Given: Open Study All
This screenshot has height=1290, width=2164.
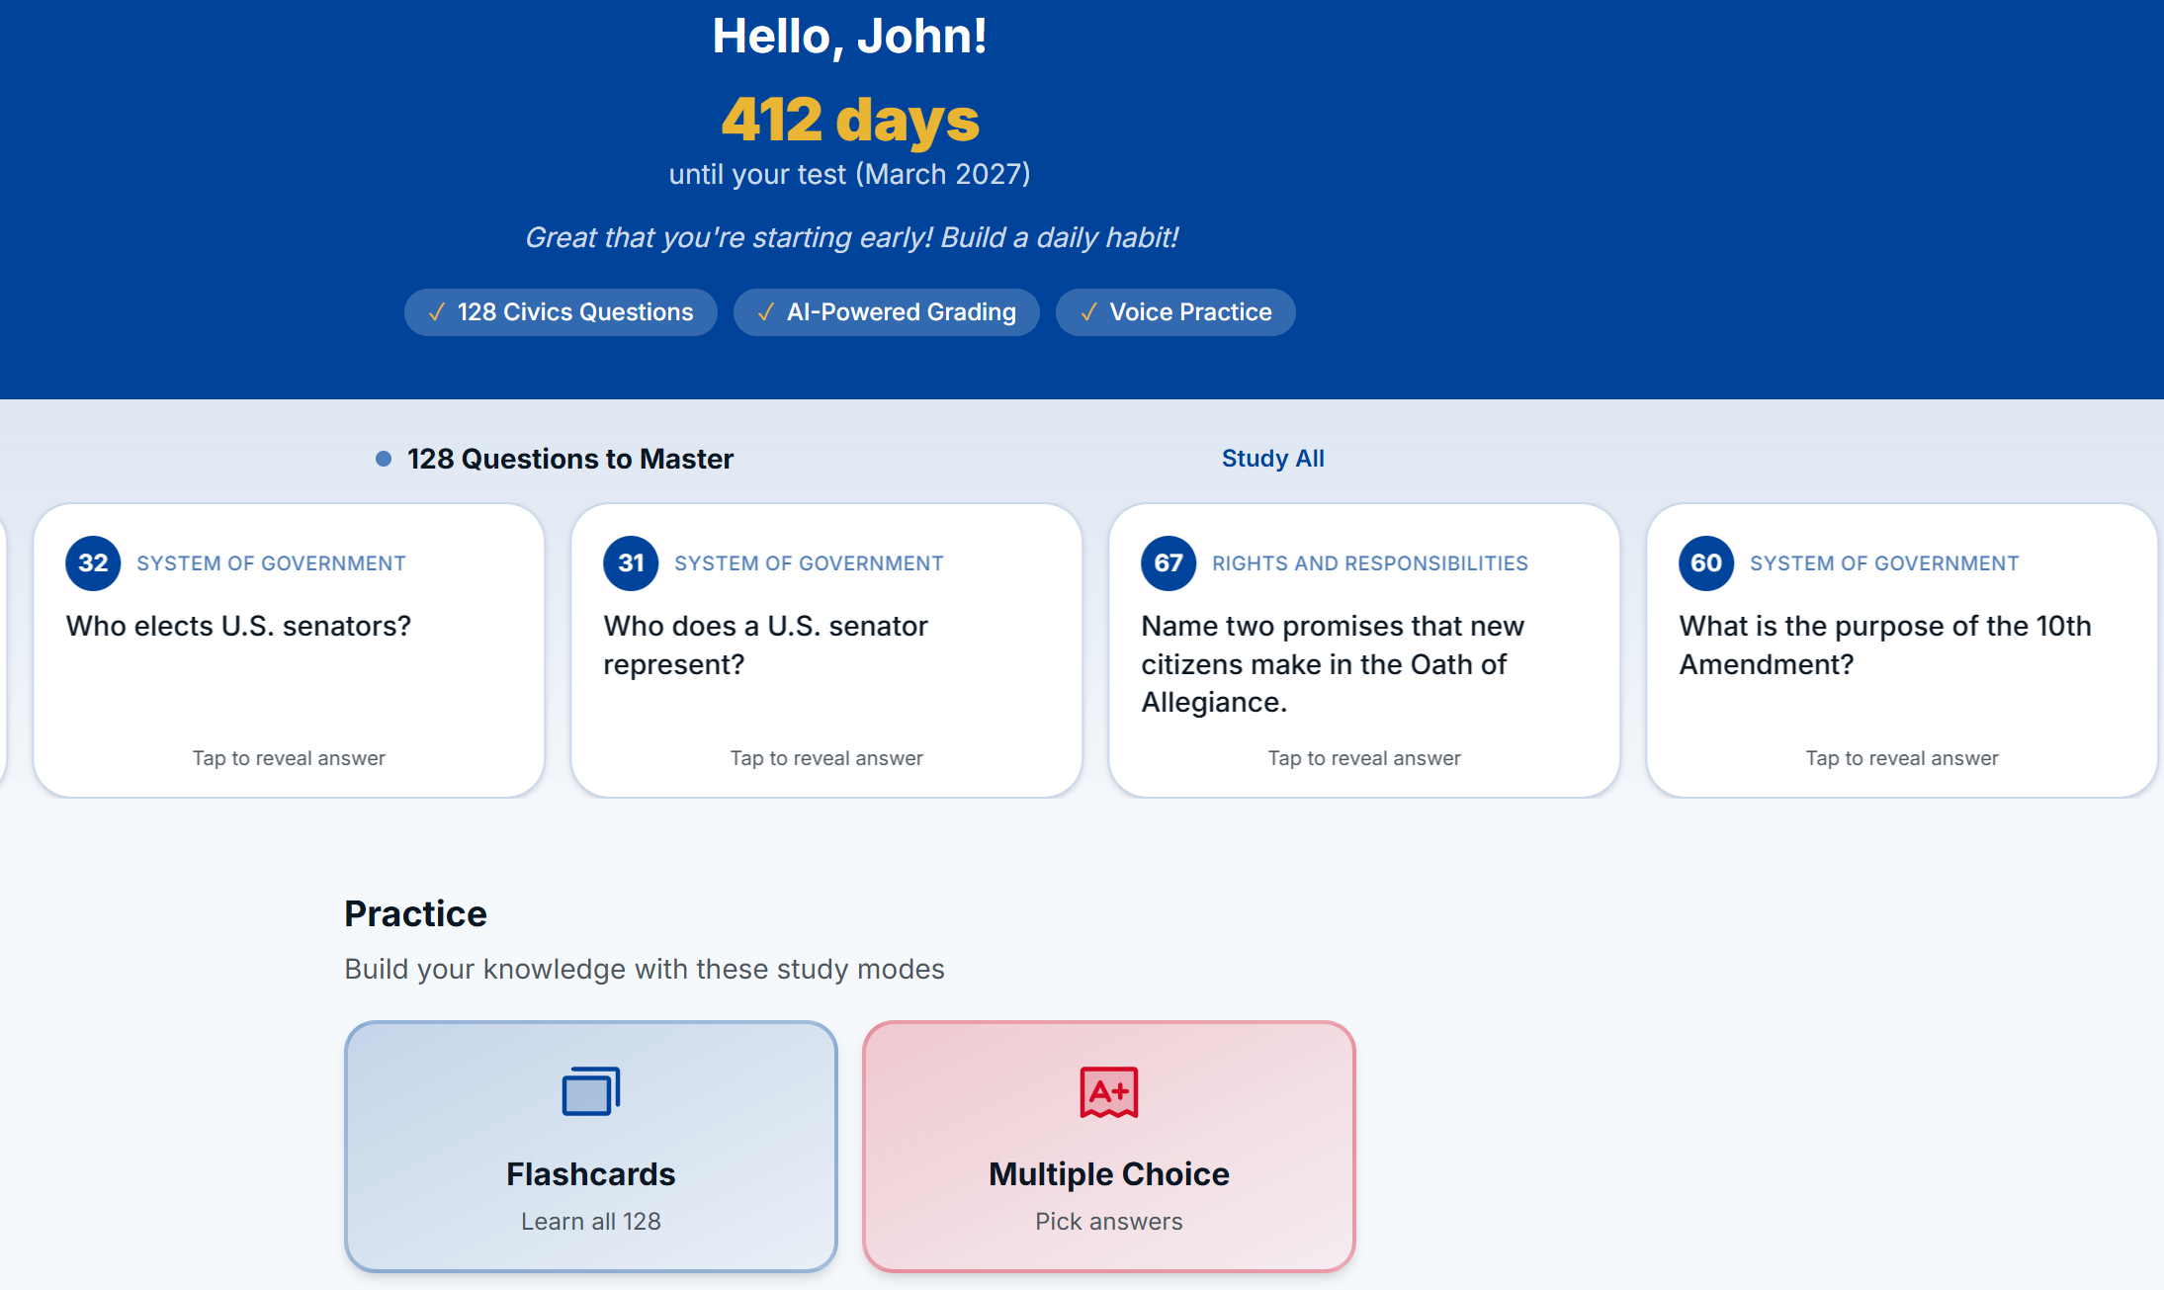Looking at the screenshot, I should 1272,458.
